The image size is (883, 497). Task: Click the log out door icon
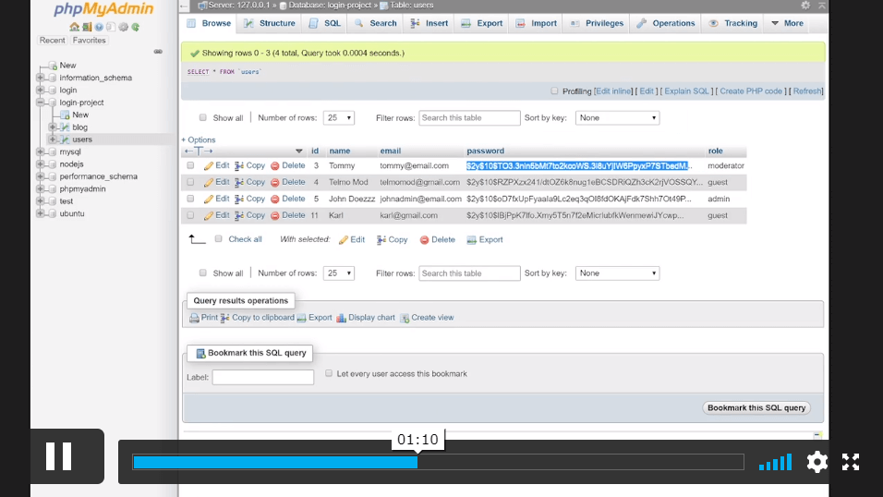tap(87, 27)
